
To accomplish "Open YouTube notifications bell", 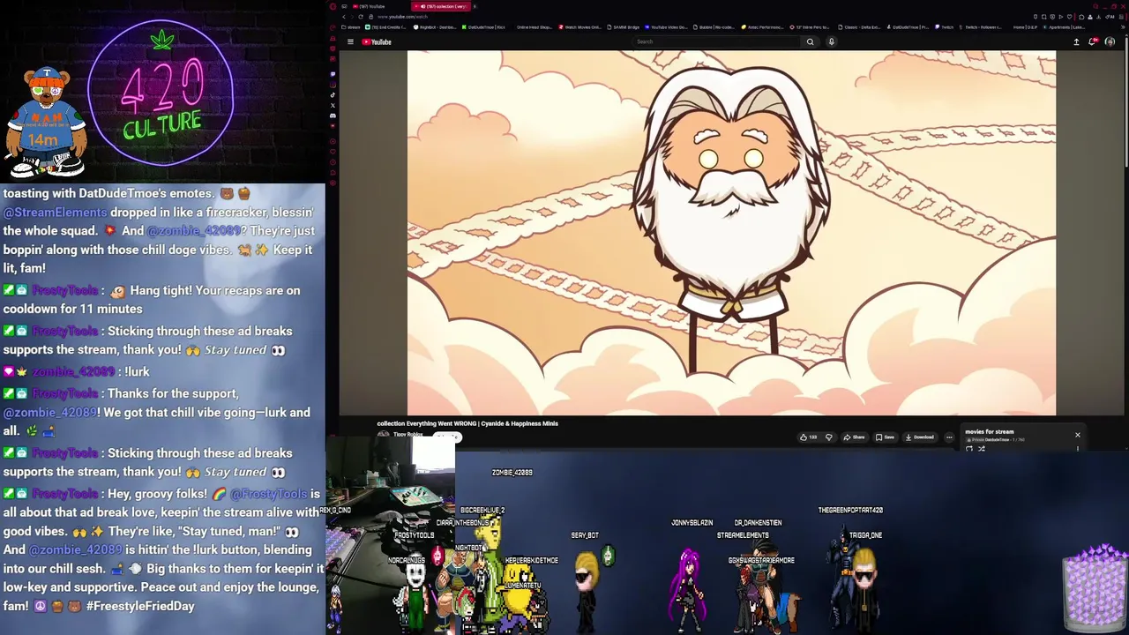I will (1094, 41).
